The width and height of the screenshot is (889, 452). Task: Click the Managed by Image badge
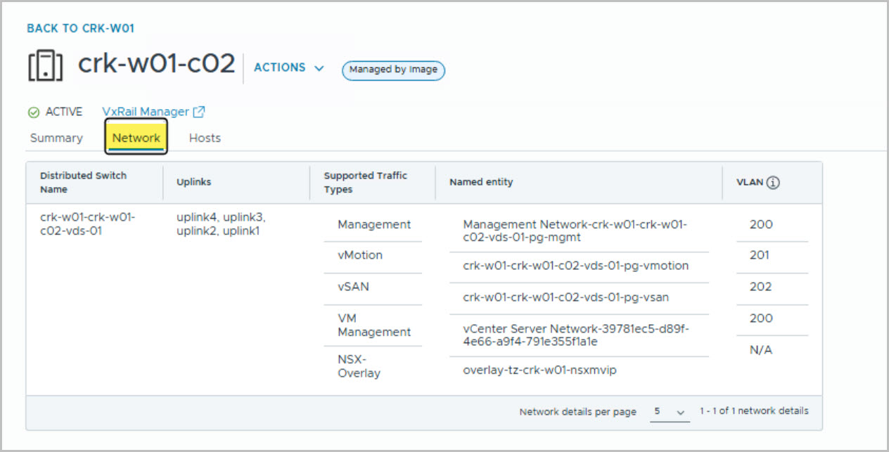pyautogui.click(x=393, y=70)
